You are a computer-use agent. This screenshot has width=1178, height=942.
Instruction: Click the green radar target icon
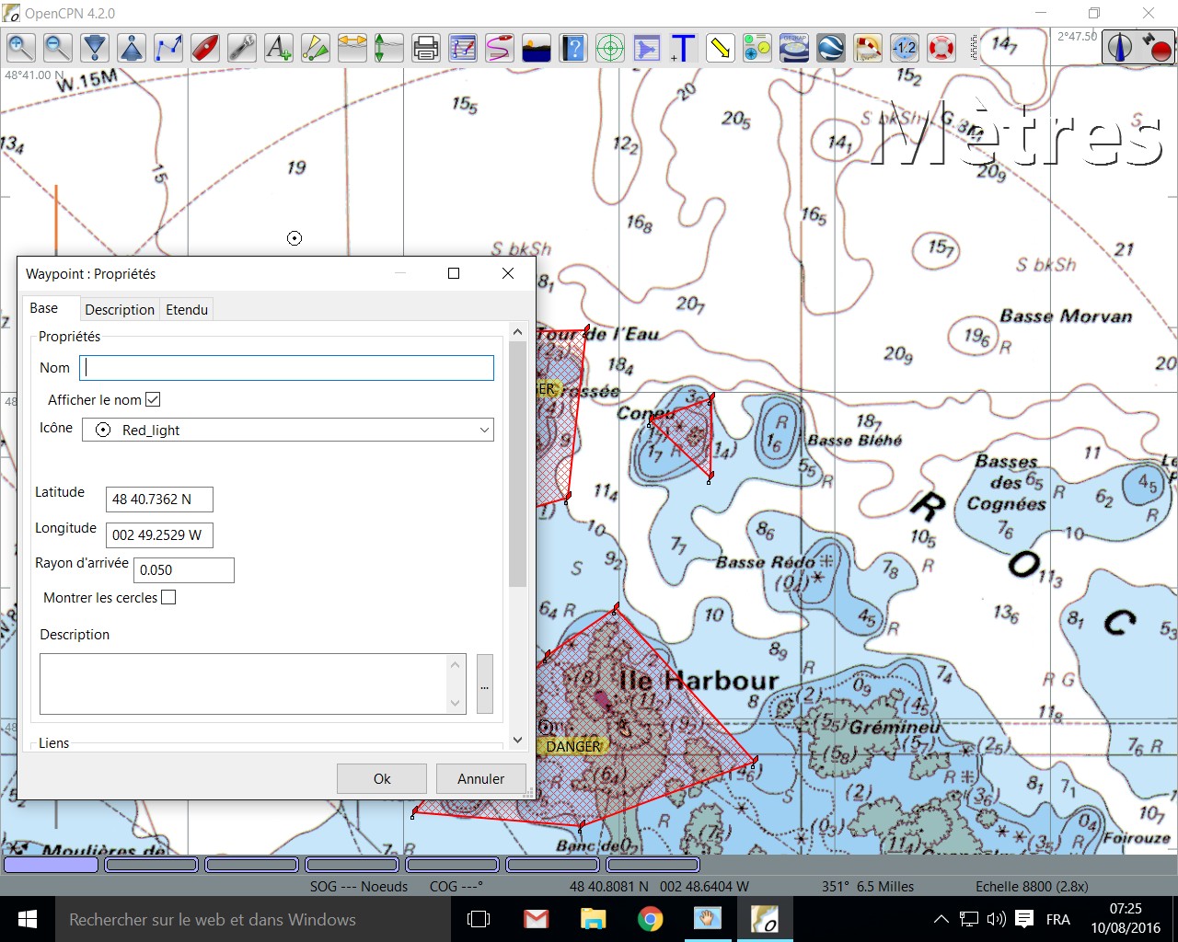coord(609,47)
